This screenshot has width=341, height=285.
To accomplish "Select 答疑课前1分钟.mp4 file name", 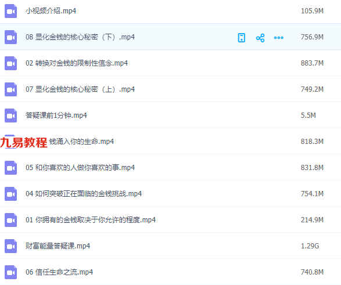I will coord(56,116).
